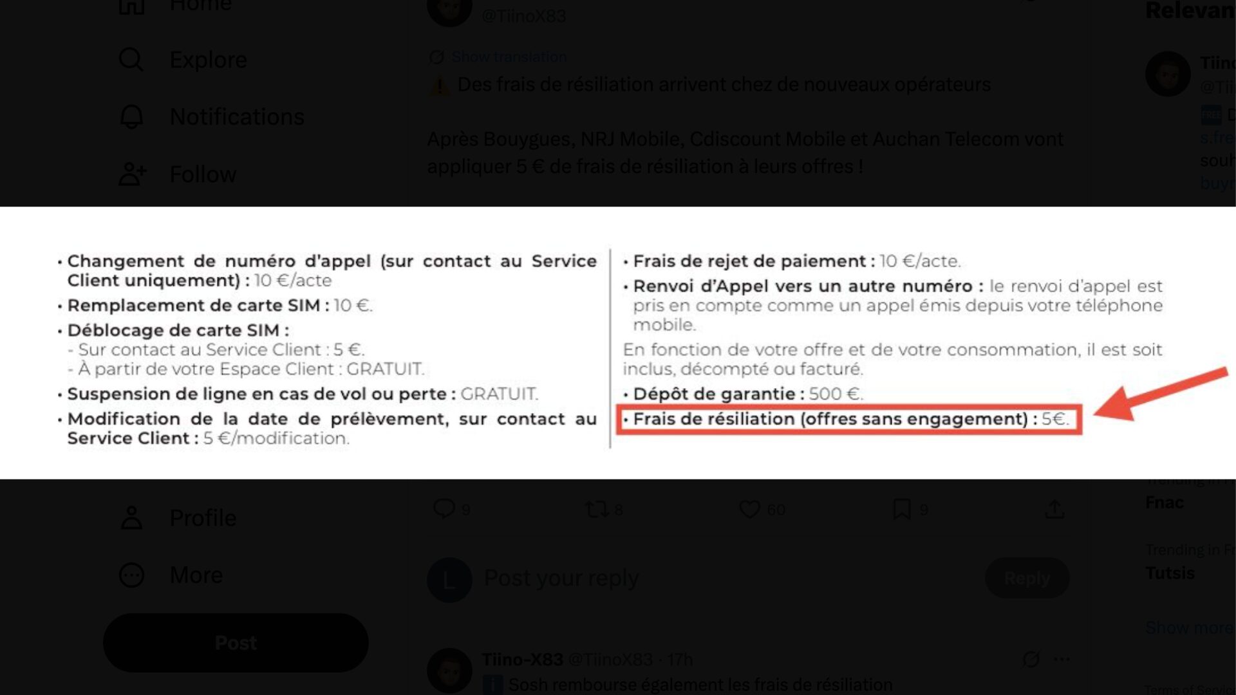Open the fee schedule image

[617, 342]
